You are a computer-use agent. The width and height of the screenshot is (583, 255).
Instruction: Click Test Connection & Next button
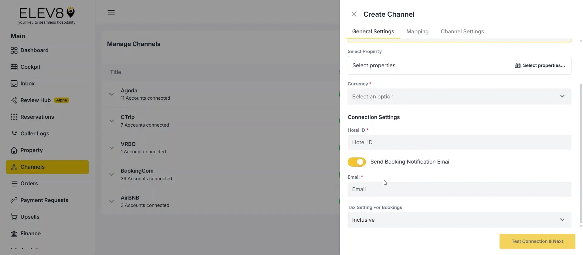(x=537, y=241)
